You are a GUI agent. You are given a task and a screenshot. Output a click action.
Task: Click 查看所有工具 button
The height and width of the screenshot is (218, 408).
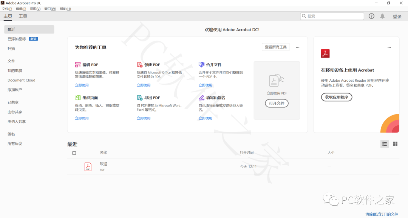pyautogui.click(x=276, y=47)
